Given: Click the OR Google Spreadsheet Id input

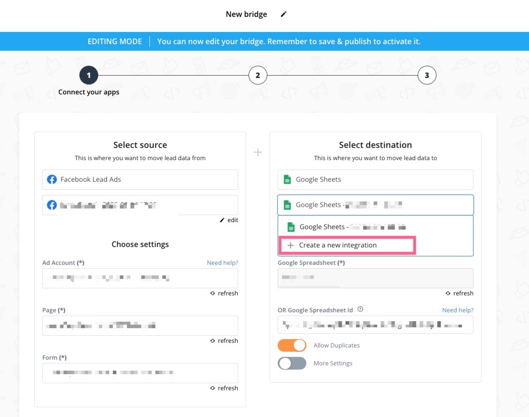Looking at the screenshot, I should tap(375, 325).
